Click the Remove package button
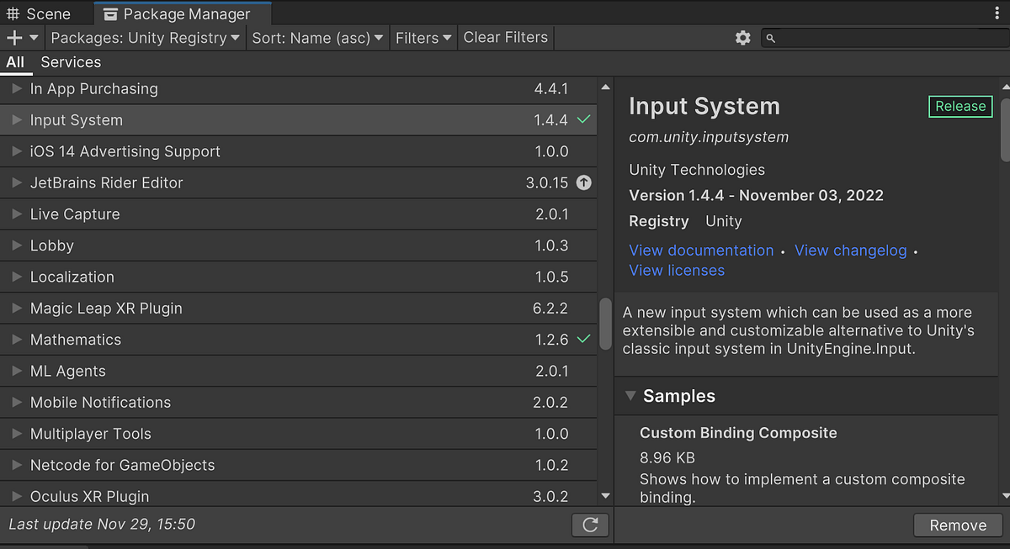1010x549 pixels. [x=958, y=525]
